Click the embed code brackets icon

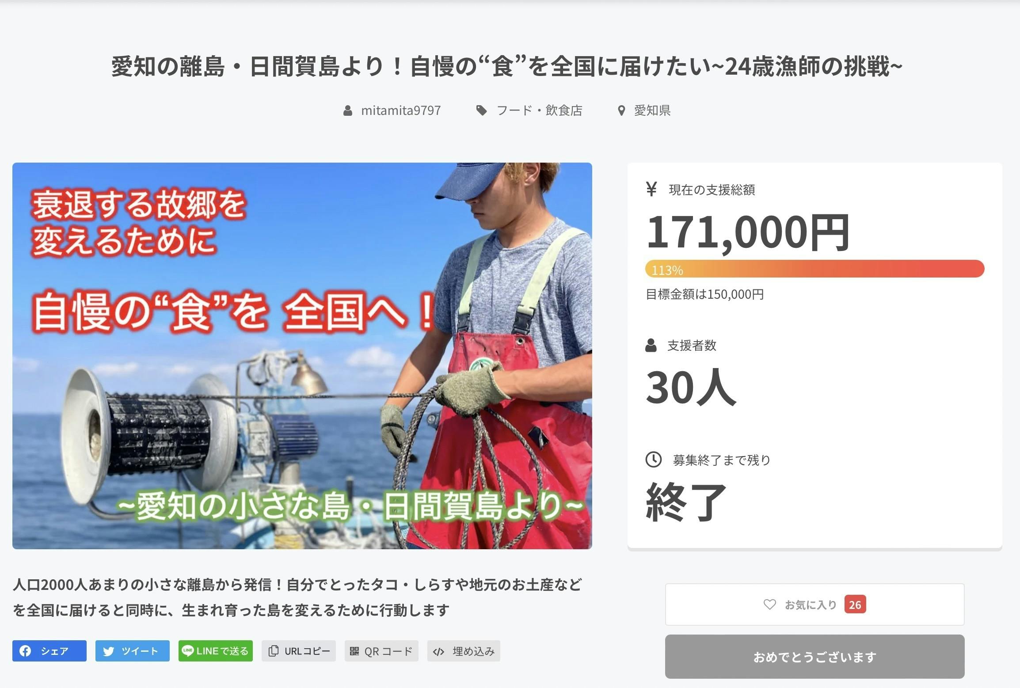(438, 651)
